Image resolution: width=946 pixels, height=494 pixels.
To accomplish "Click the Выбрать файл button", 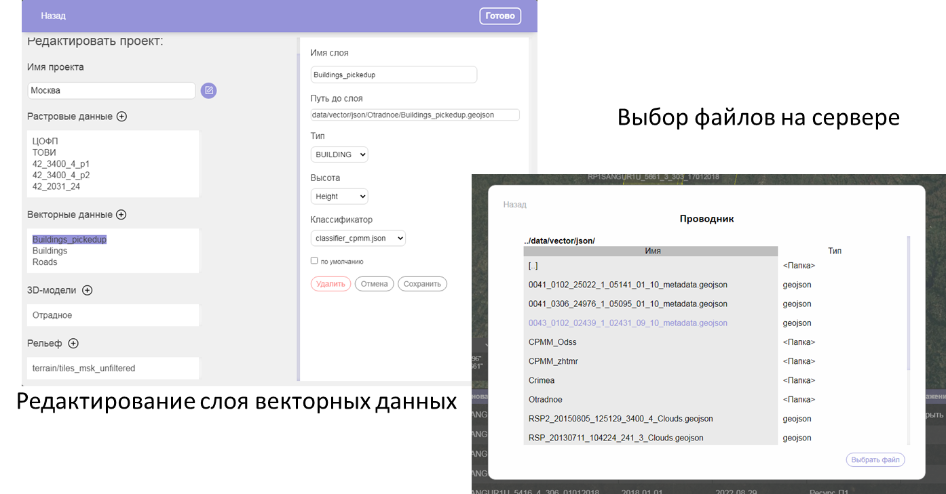I will 875,460.
